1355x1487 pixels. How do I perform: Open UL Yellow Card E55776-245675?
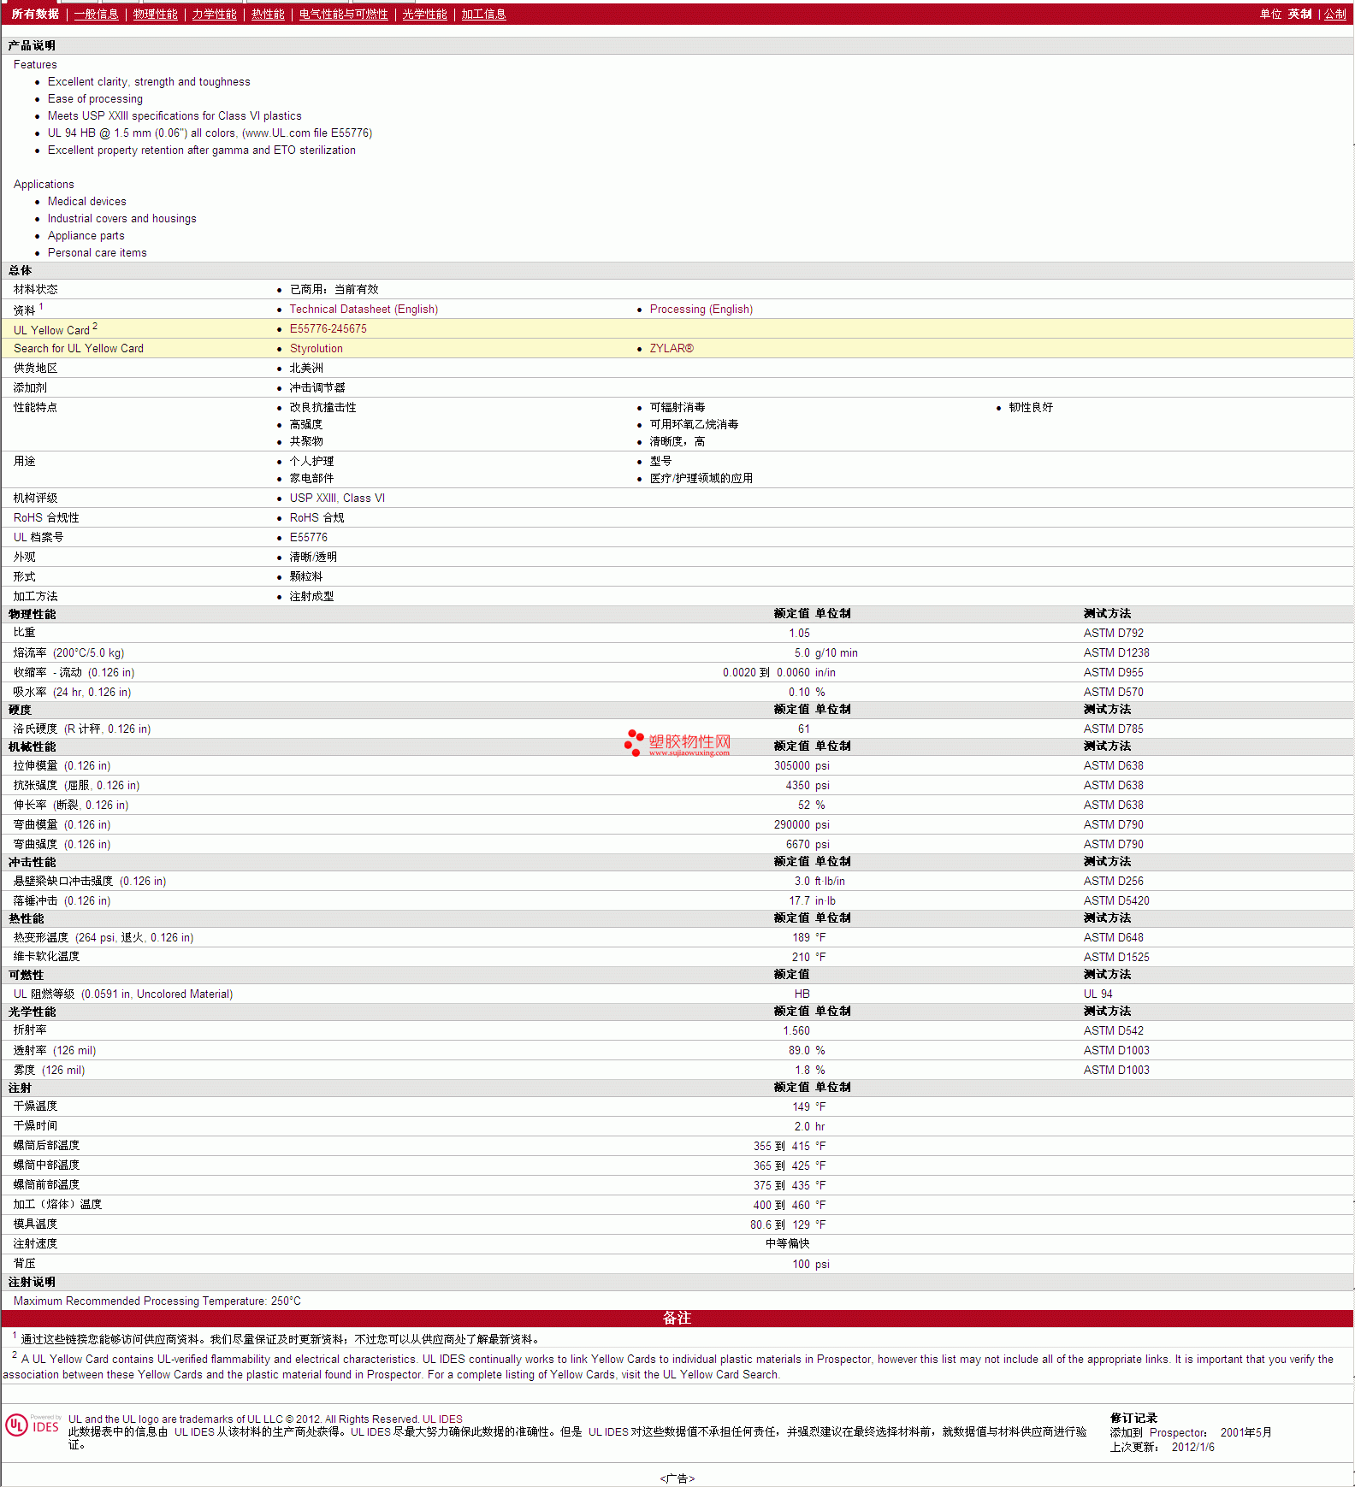(x=328, y=329)
